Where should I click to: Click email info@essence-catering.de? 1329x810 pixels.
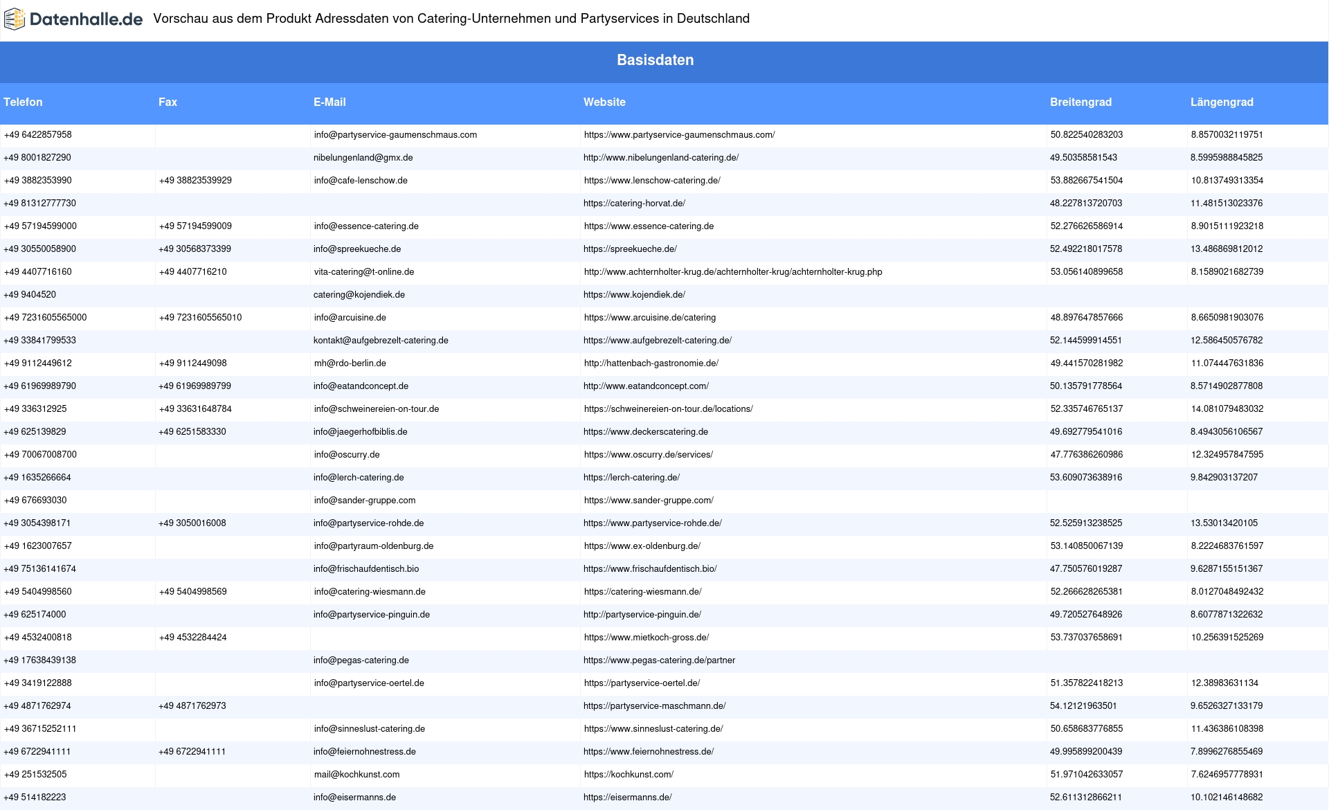pos(366,226)
